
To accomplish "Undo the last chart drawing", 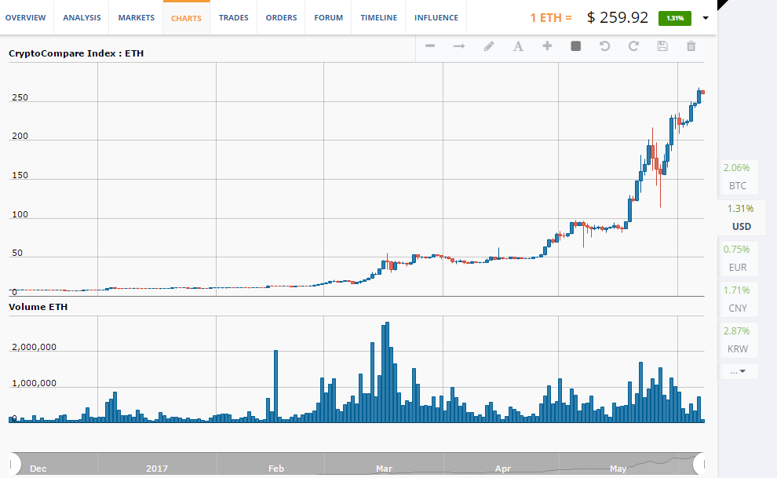I will tap(604, 46).
